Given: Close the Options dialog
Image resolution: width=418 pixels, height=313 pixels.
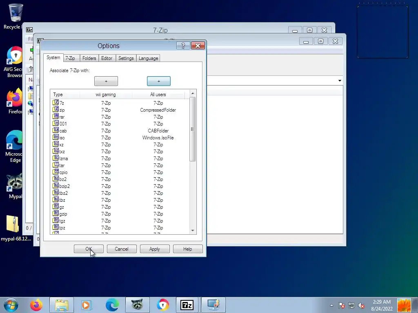Looking at the screenshot, I should tap(198, 46).
